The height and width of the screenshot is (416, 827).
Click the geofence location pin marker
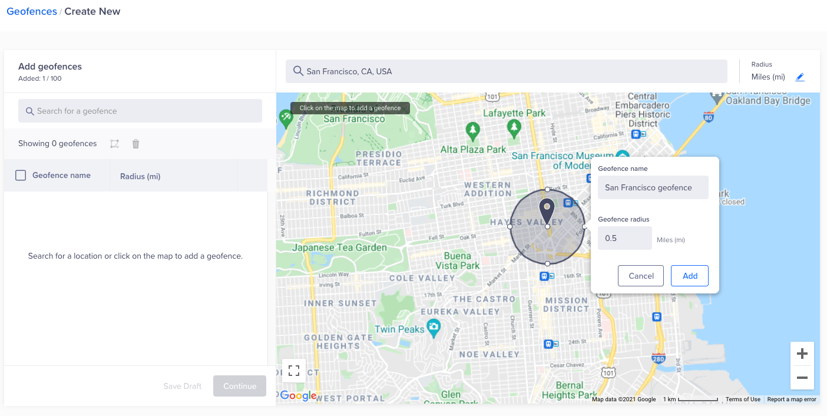click(x=547, y=210)
